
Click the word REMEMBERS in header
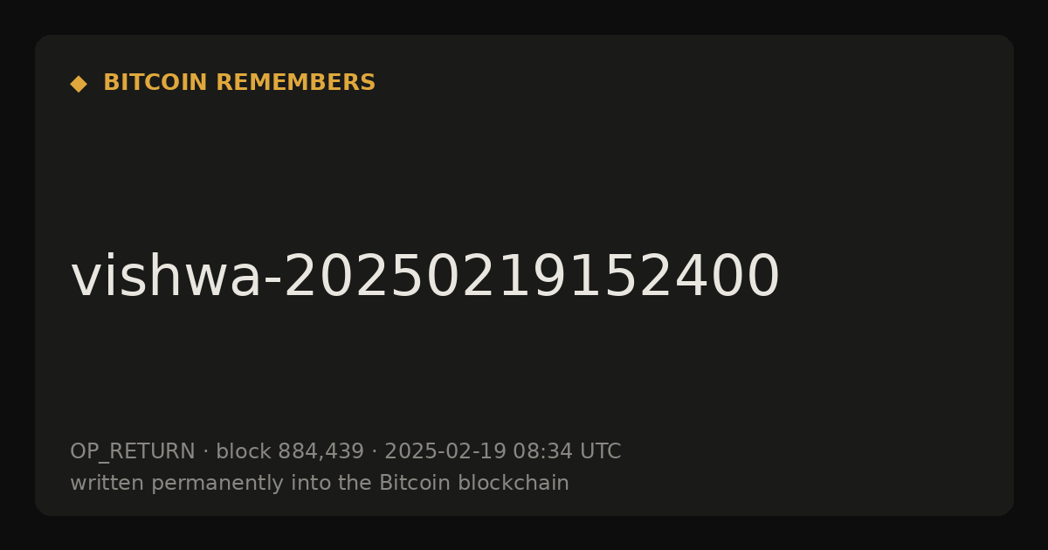tap(295, 83)
